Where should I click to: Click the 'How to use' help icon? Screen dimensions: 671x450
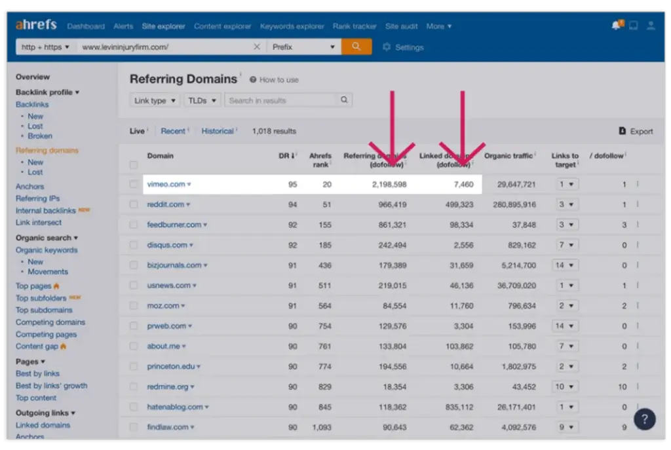(253, 79)
